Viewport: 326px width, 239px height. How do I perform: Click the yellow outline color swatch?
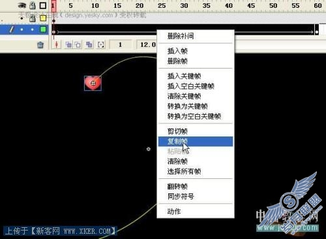coord(43,18)
